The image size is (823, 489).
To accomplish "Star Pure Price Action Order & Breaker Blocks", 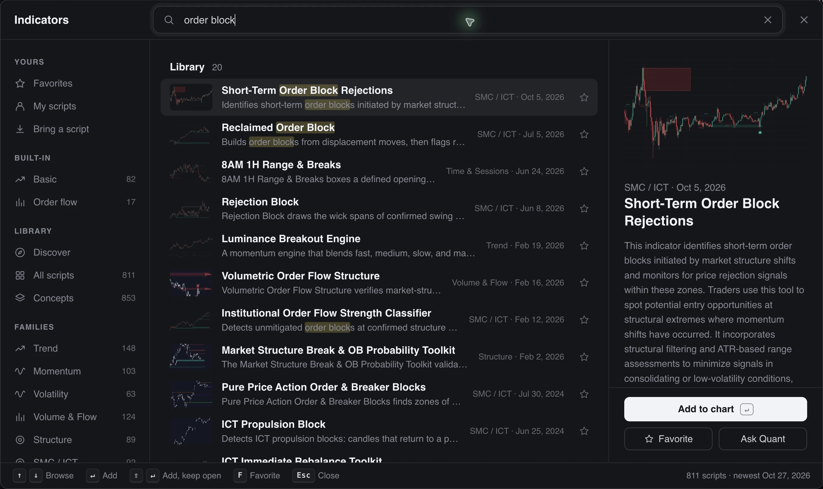I will point(584,394).
